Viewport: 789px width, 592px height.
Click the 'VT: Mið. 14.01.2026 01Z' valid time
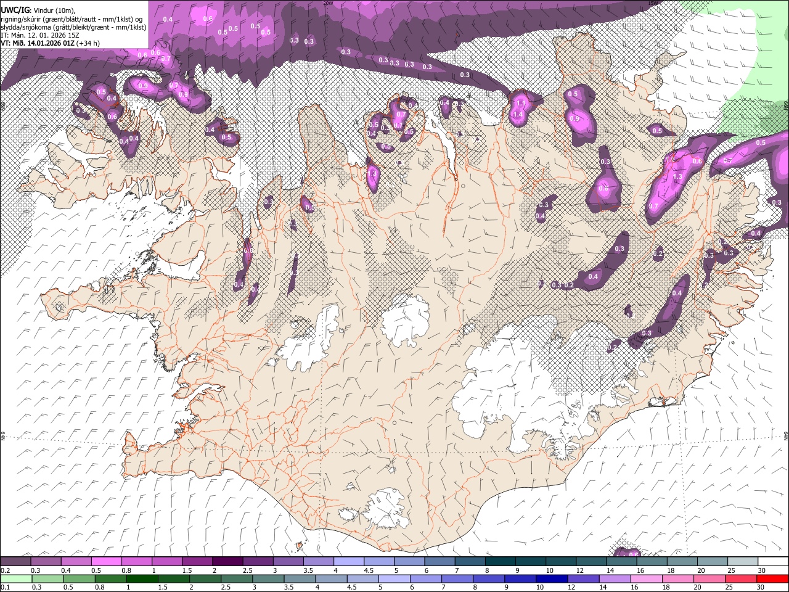pyautogui.click(x=38, y=44)
